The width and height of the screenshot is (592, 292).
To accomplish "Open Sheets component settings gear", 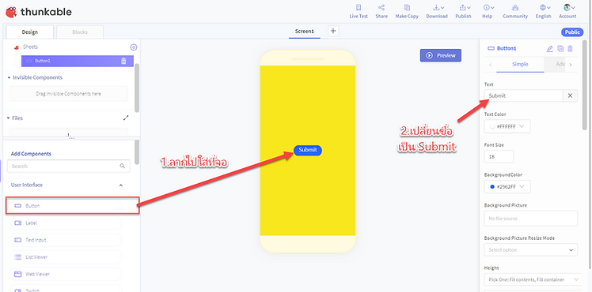I will (x=134, y=47).
